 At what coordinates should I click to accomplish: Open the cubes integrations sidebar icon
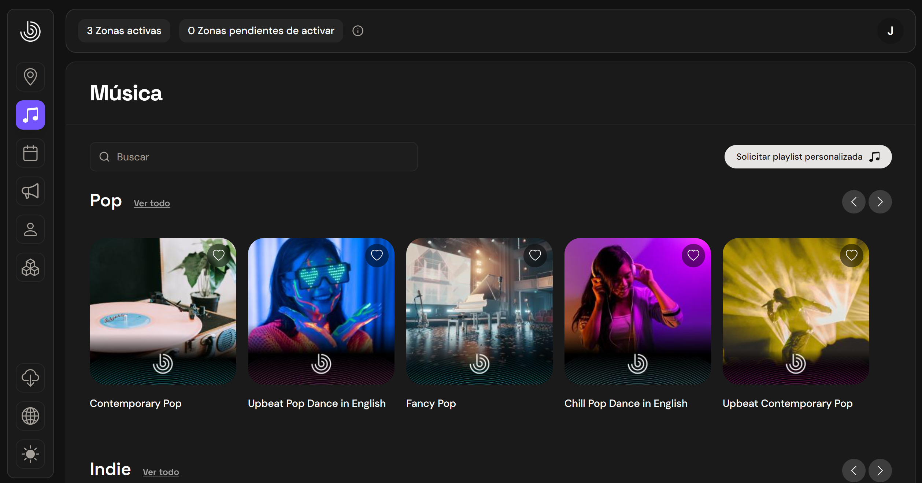tap(30, 267)
